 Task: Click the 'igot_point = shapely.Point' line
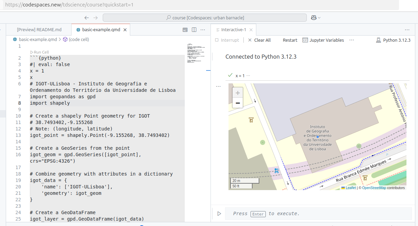100,135
